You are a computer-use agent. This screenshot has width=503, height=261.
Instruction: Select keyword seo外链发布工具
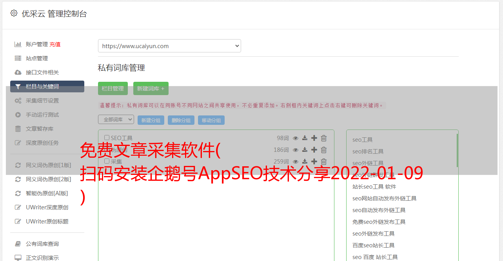374,234
